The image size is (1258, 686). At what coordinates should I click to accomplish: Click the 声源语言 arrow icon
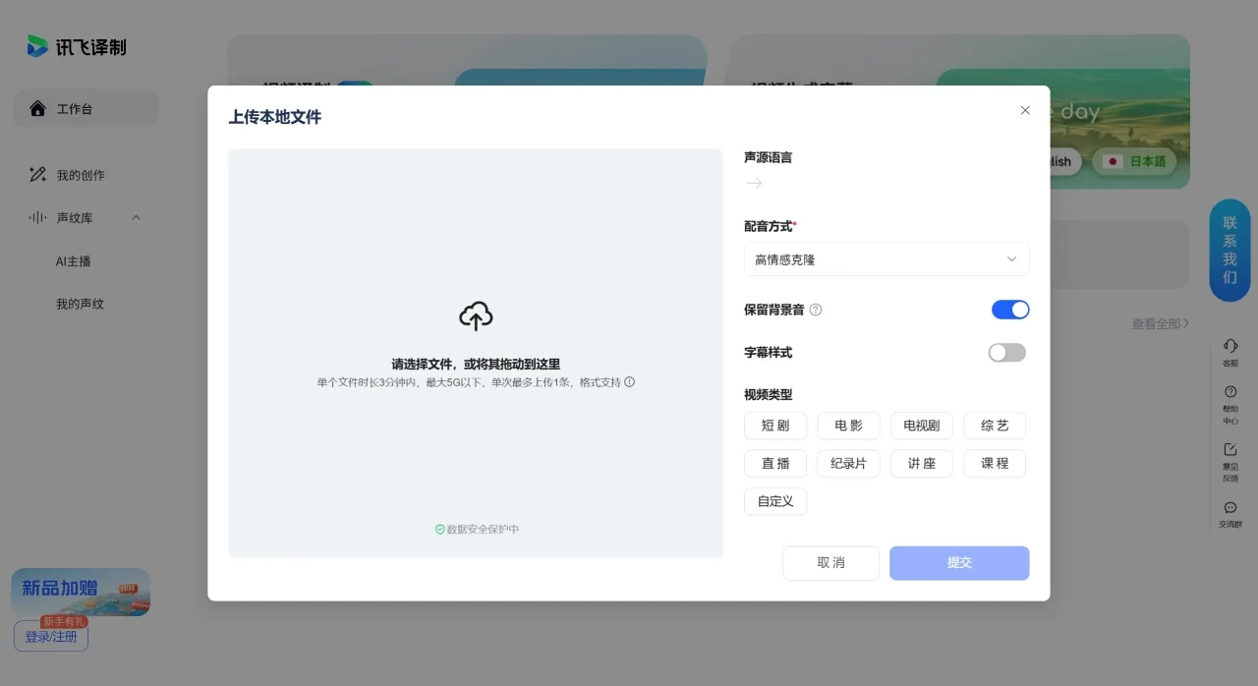(x=754, y=183)
